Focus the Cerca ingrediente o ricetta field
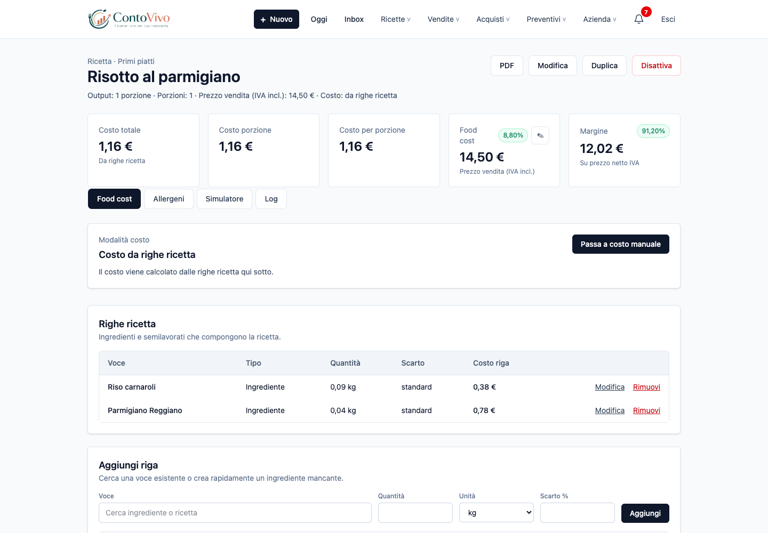Screen dimensions: 768x533 235,513
